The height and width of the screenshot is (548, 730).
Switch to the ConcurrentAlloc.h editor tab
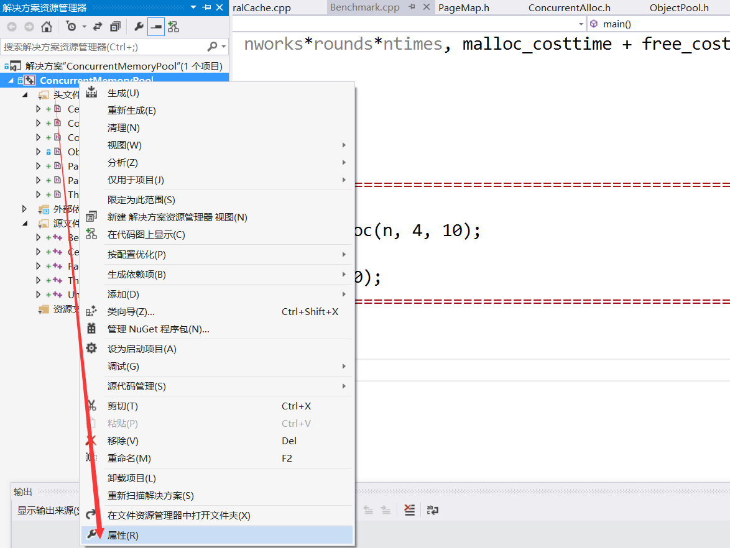(x=570, y=7)
